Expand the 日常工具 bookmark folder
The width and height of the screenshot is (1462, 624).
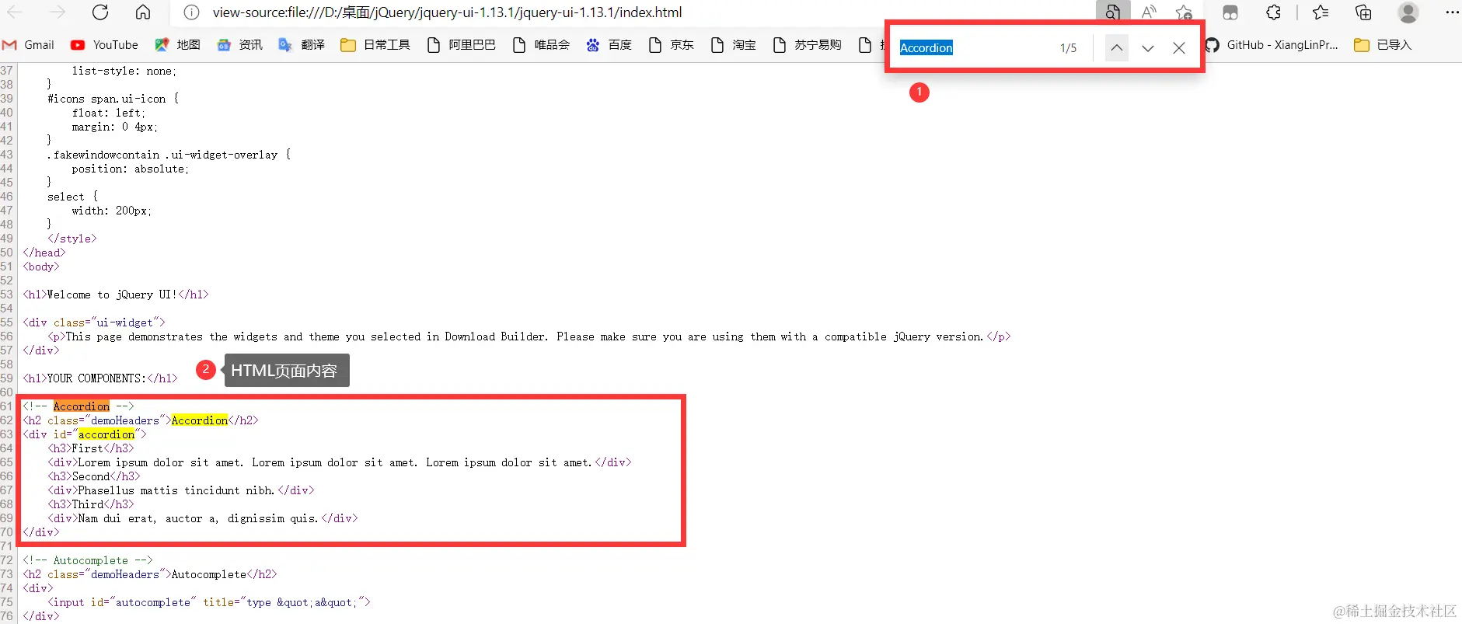(375, 45)
